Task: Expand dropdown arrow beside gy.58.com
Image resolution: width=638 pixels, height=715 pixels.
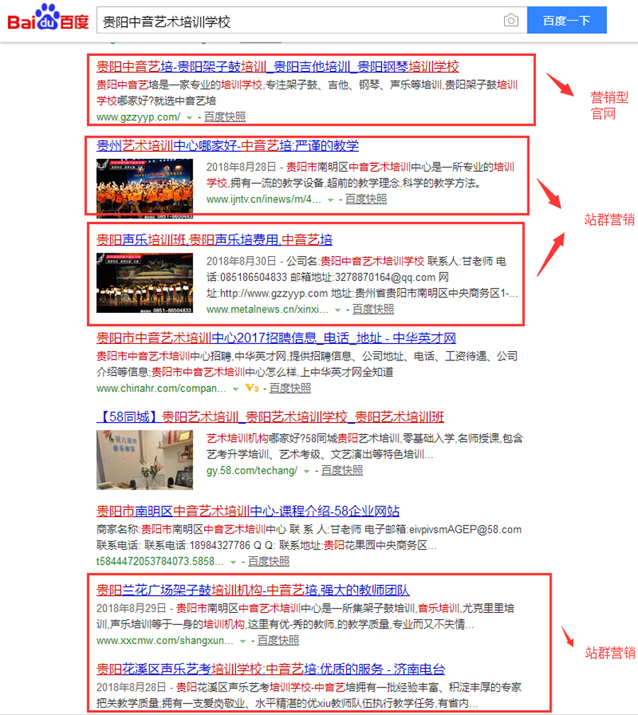Action: (x=307, y=471)
